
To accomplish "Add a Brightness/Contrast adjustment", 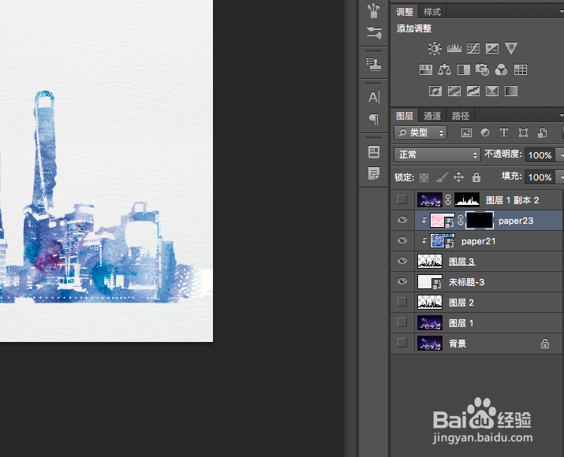I will (x=435, y=48).
